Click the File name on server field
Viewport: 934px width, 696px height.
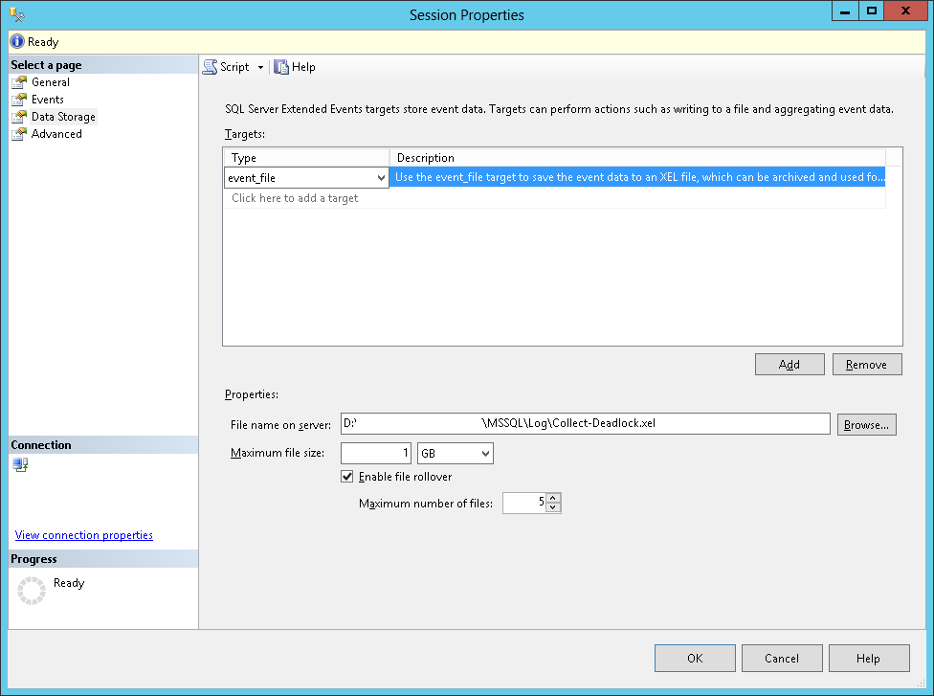(x=584, y=424)
